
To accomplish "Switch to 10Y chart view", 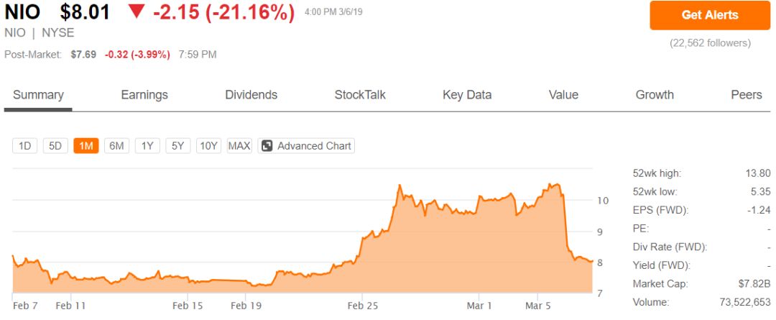I will [x=209, y=146].
